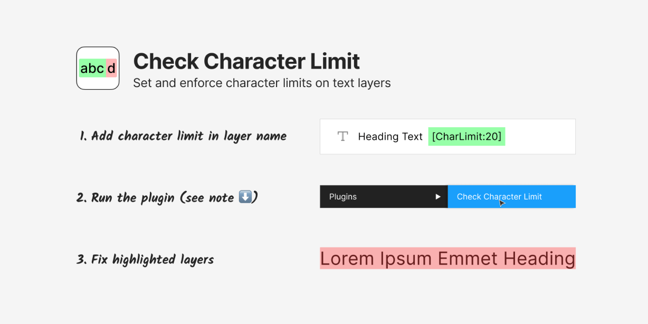
Task: Click the mouse pointer arrow over the submenu
Action: coord(502,203)
